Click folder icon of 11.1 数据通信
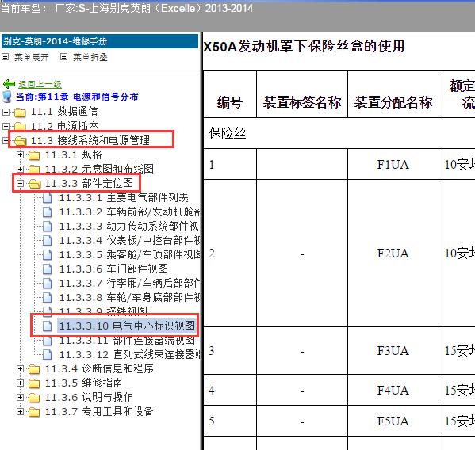This screenshot has width=475, height=450. click(20, 113)
